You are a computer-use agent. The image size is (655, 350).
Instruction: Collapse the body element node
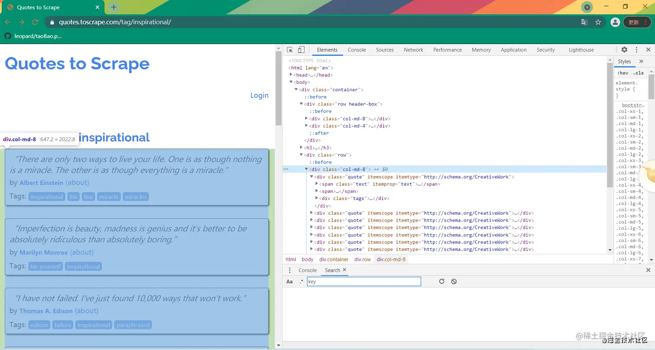[291, 82]
